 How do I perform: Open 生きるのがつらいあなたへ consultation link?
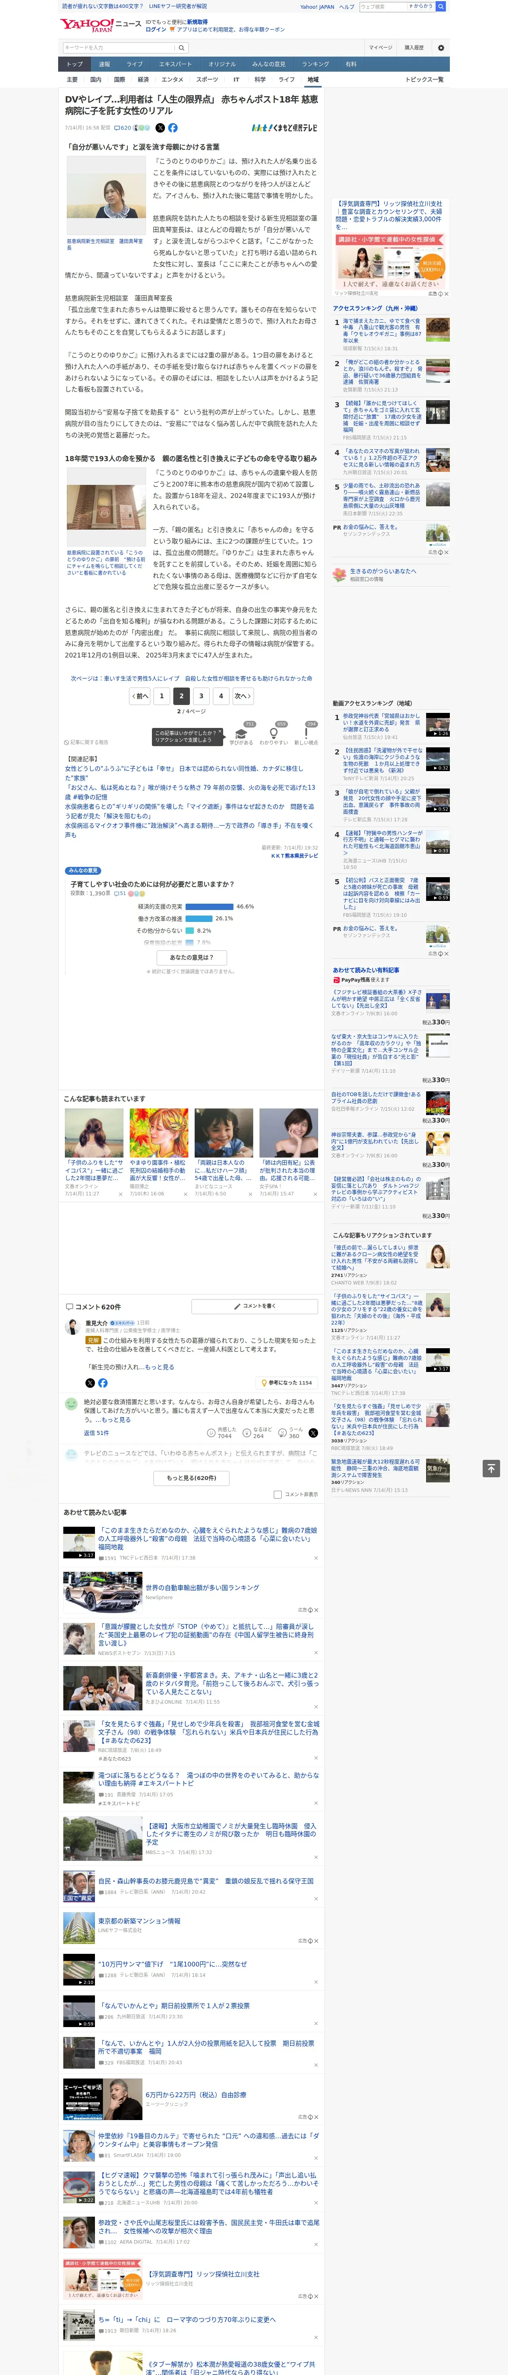click(383, 571)
